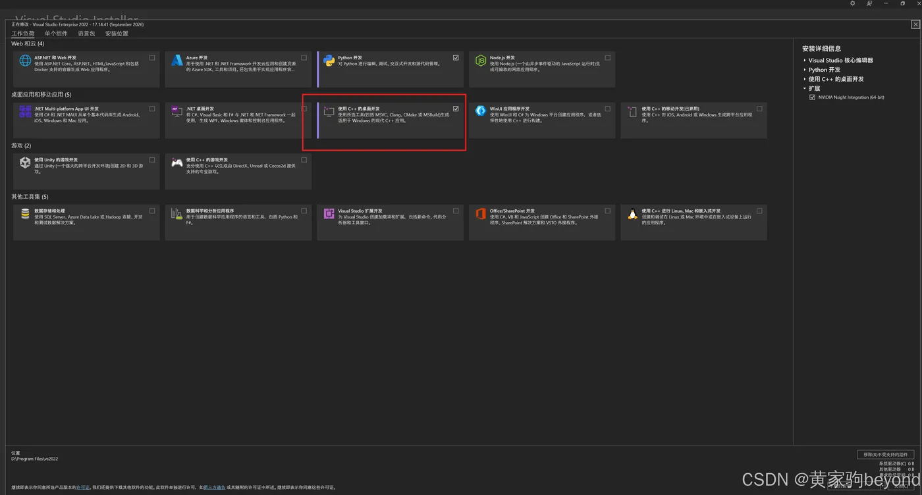Click the Visual Studio 扩展开发 icon
The width and height of the screenshot is (922, 495).
click(x=329, y=214)
